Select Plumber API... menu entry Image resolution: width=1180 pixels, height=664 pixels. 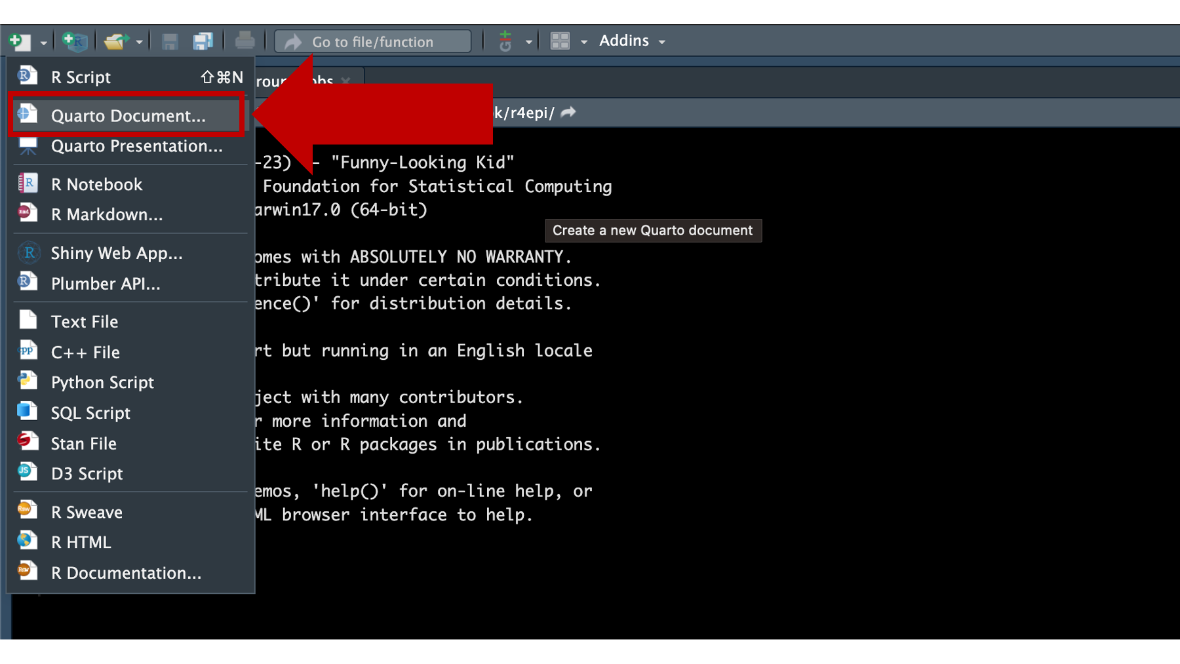pos(130,284)
